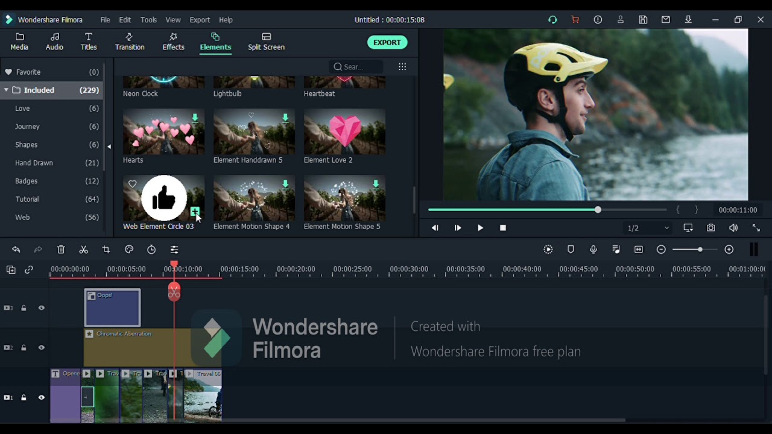Lock track 3
772x434 pixels.
point(24,308)
